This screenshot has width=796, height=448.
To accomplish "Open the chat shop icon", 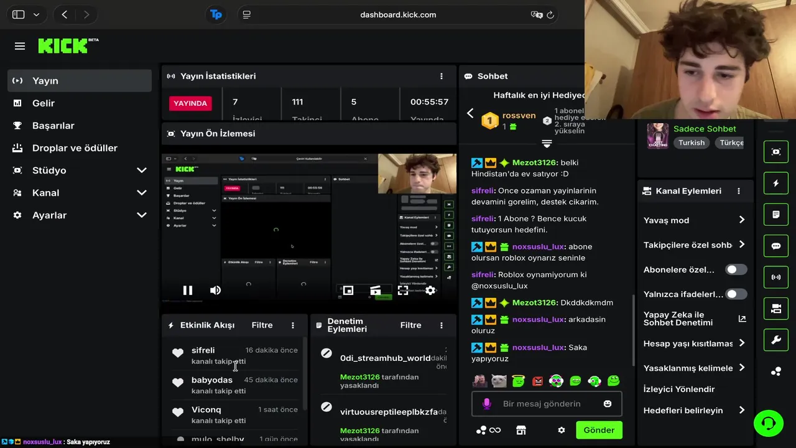I will [521, 430].
